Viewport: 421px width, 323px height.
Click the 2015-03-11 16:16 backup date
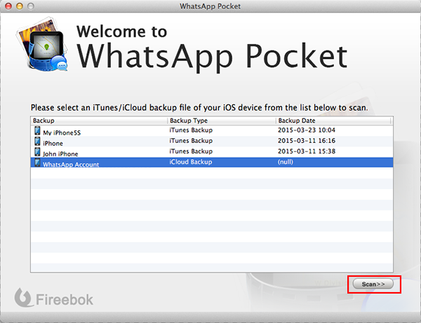pos(307,140)
